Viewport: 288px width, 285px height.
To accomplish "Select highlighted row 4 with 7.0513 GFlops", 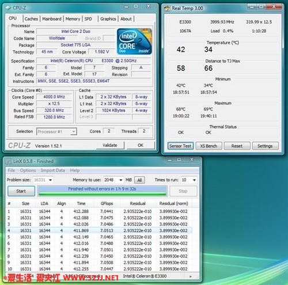I will 99,230.
